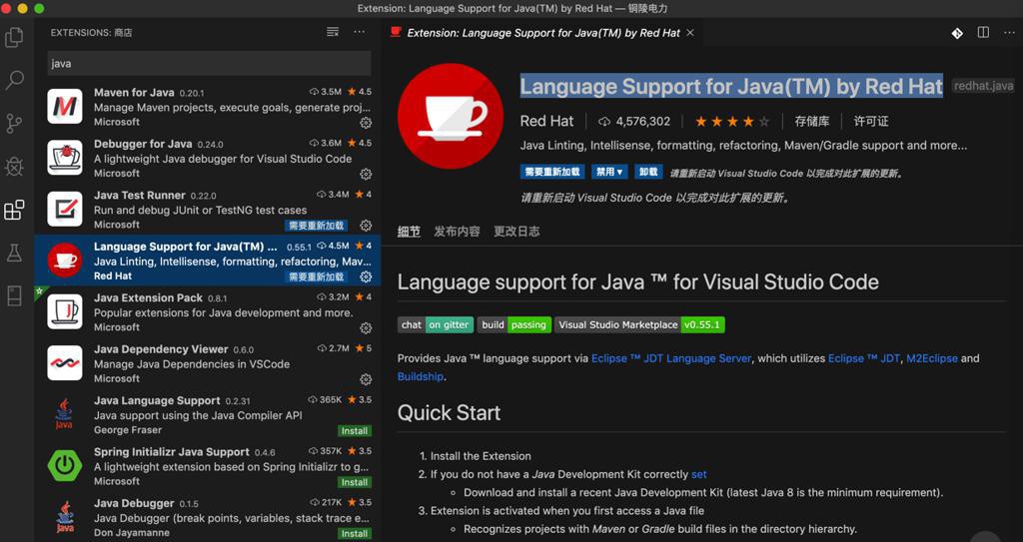Select Java Dependency Viewer extension row

pyautogui.click(x=208, y=363)
